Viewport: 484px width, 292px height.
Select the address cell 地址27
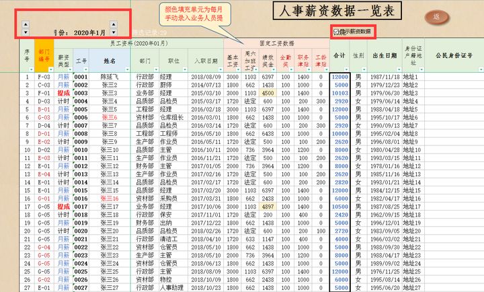(413, 288)
